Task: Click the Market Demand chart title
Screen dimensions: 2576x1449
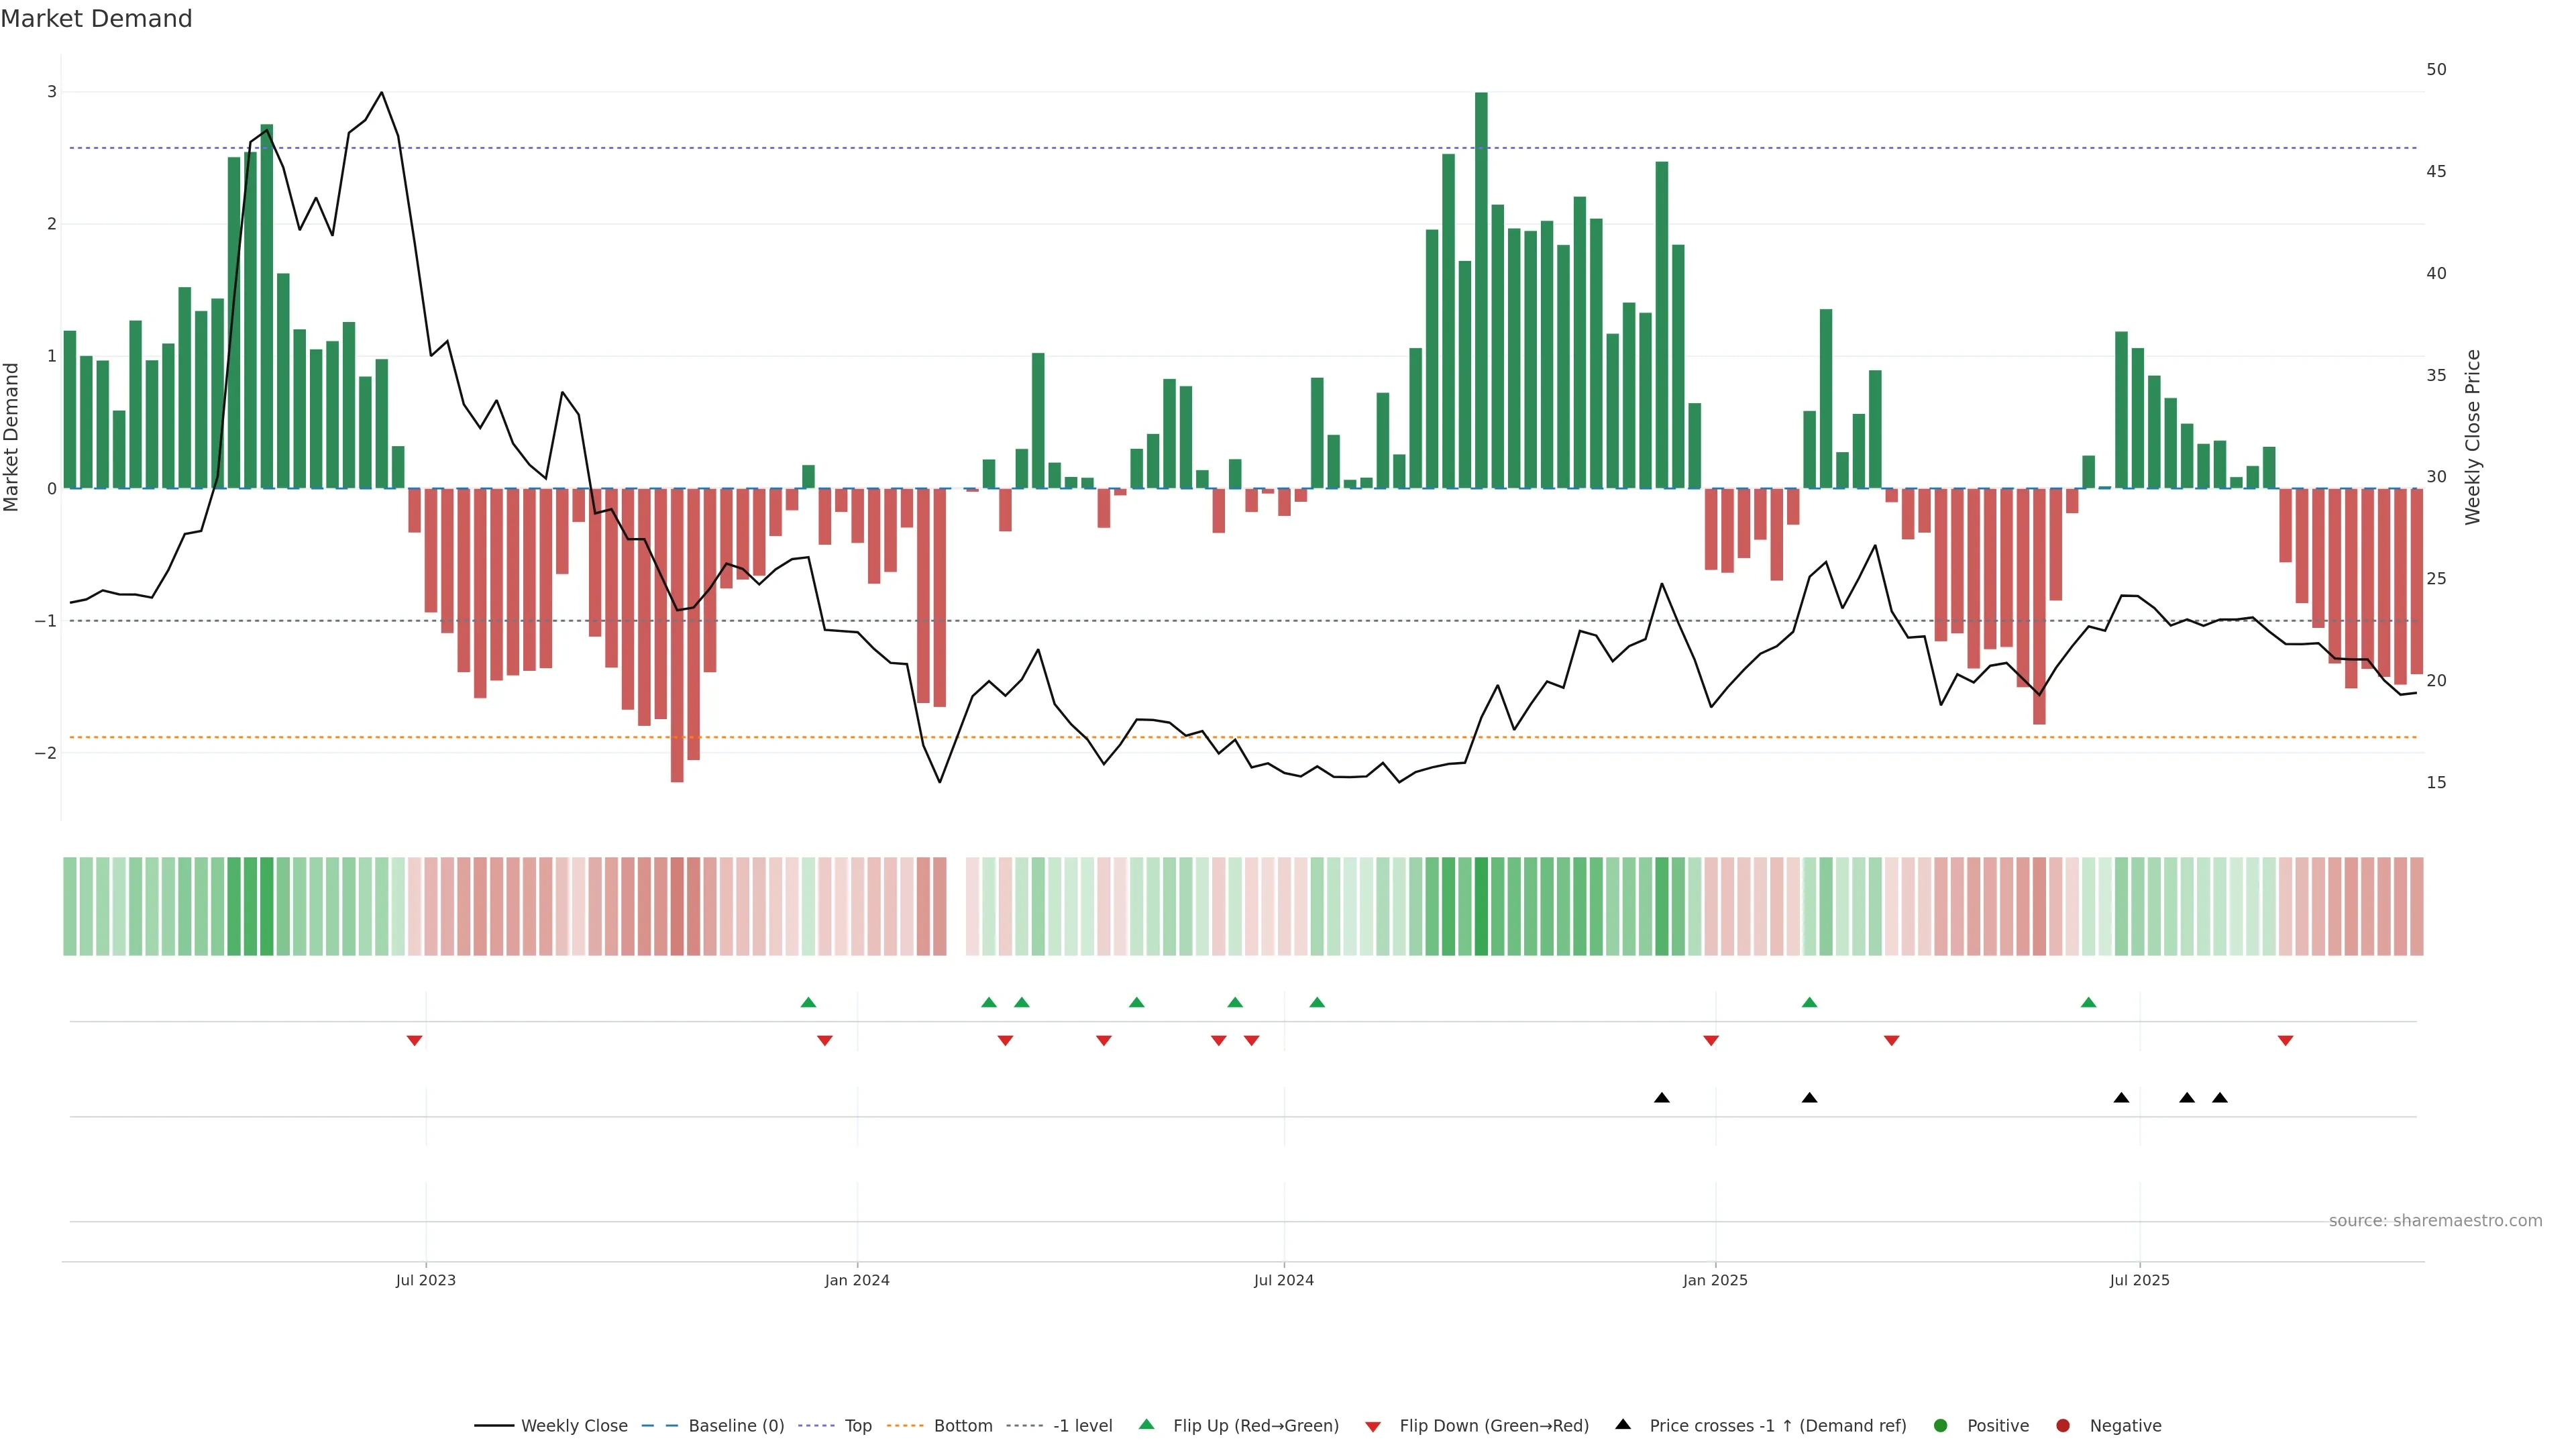Action: point(96,19)
